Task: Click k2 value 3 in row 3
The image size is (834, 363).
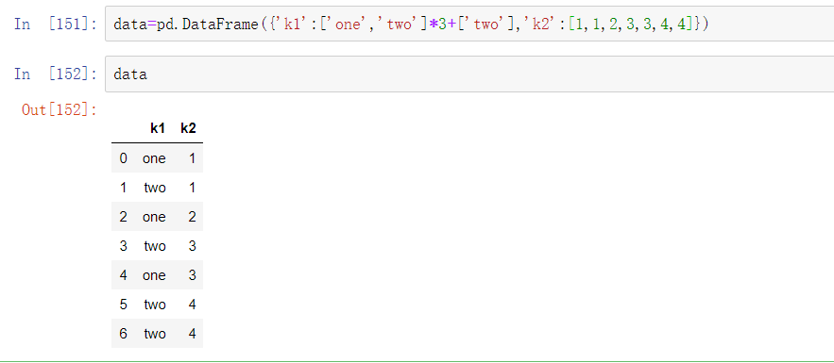Action: (x=193, y=246)
